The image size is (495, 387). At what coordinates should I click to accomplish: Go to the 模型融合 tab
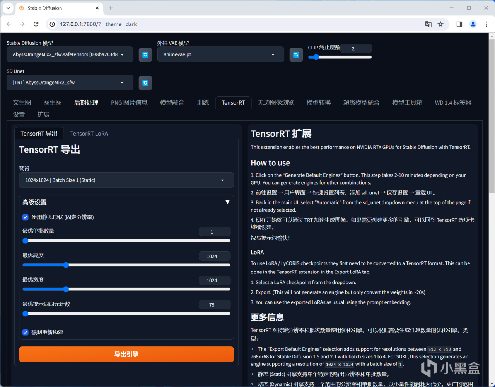tap(172, 102)
